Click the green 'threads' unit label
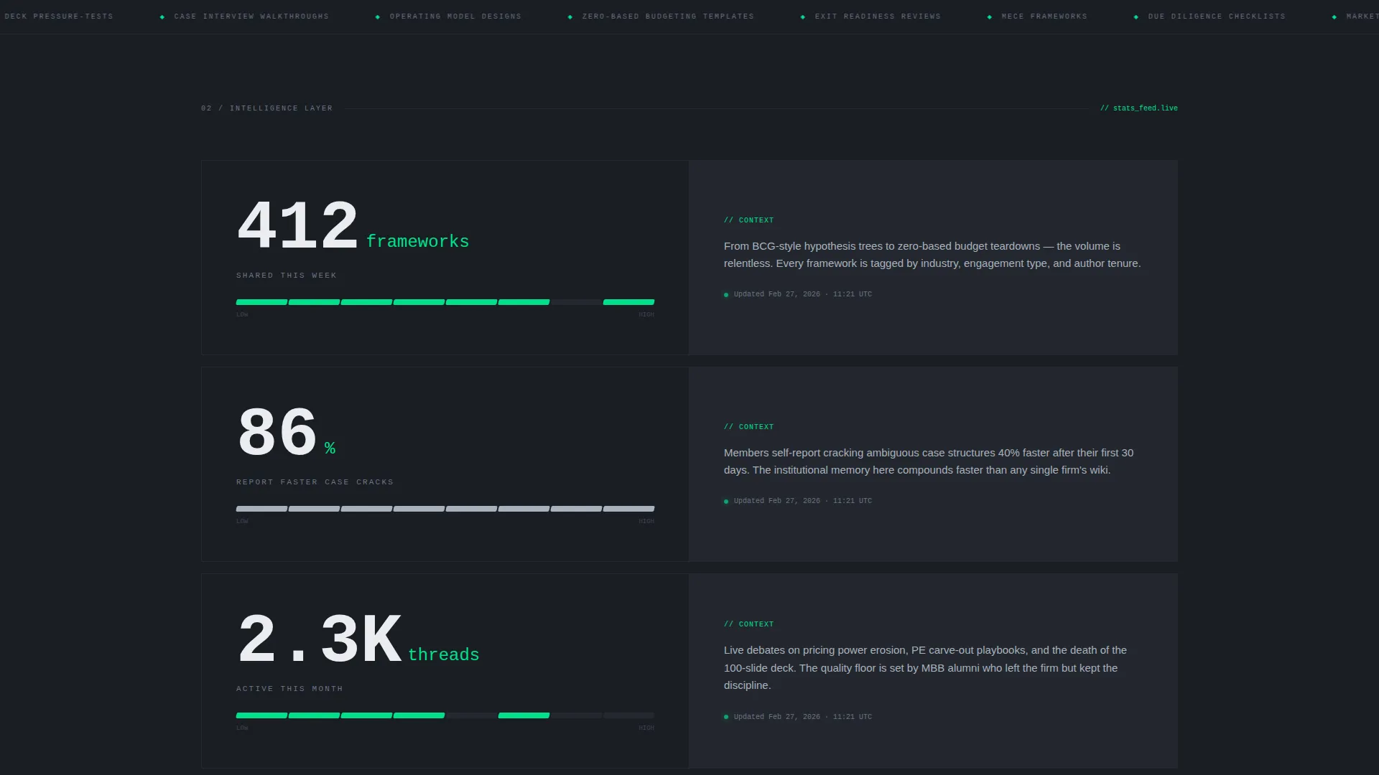Viewport: 1379px width, 775px height. coord(444,655)
